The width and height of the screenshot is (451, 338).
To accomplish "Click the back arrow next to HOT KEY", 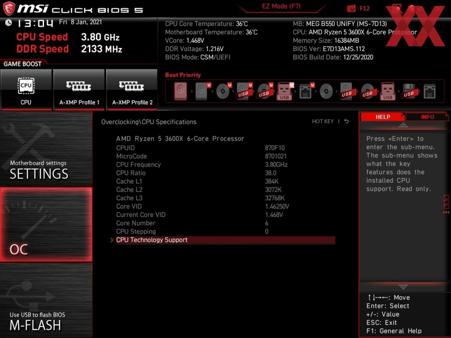I will coord(347,121).
